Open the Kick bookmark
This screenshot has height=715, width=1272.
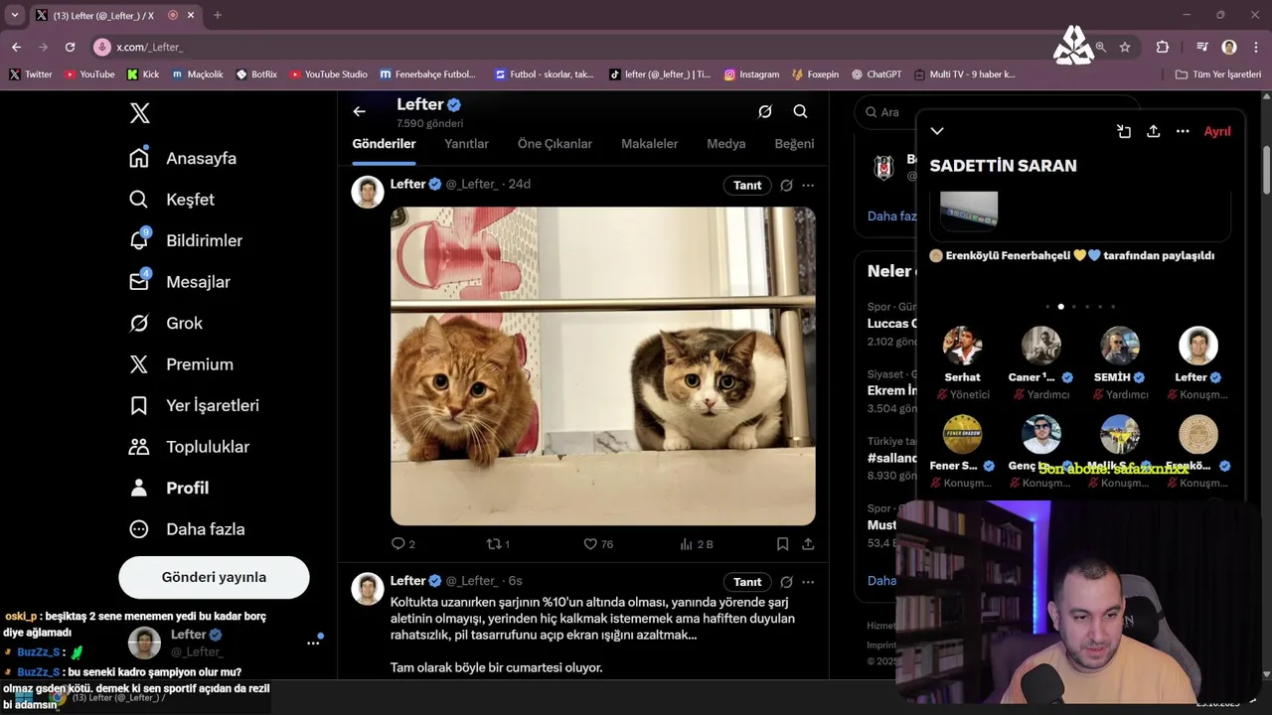pyautogui.click(x=143, y=74)
